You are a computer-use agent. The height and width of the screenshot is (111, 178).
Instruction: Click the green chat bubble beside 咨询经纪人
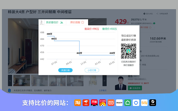(x=154, y=23)
